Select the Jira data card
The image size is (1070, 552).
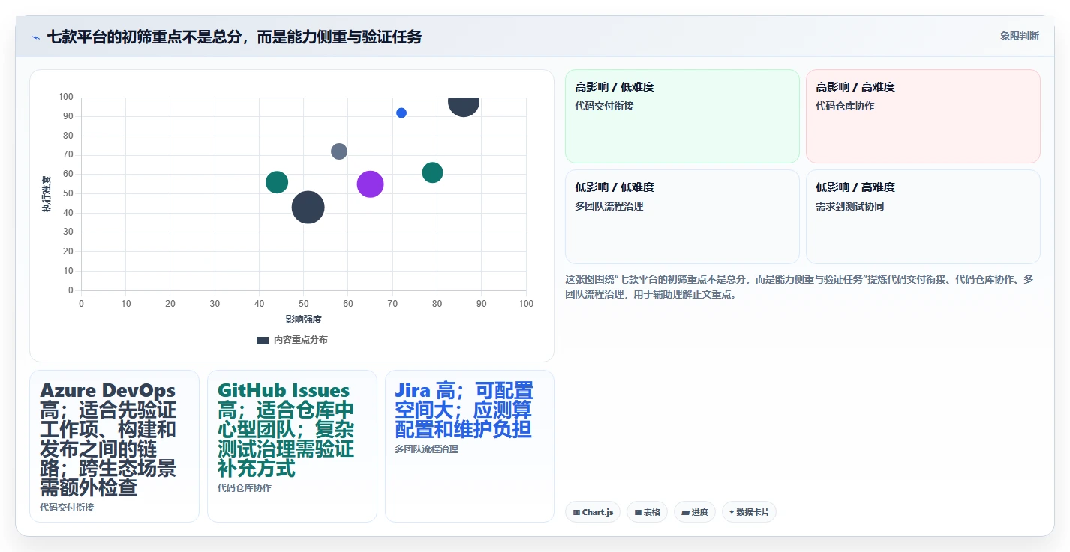point(470,446)
